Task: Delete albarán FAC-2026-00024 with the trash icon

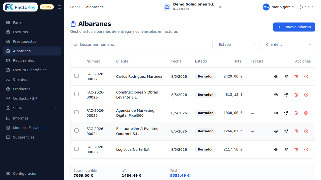Action: click(x=296, y=131)
